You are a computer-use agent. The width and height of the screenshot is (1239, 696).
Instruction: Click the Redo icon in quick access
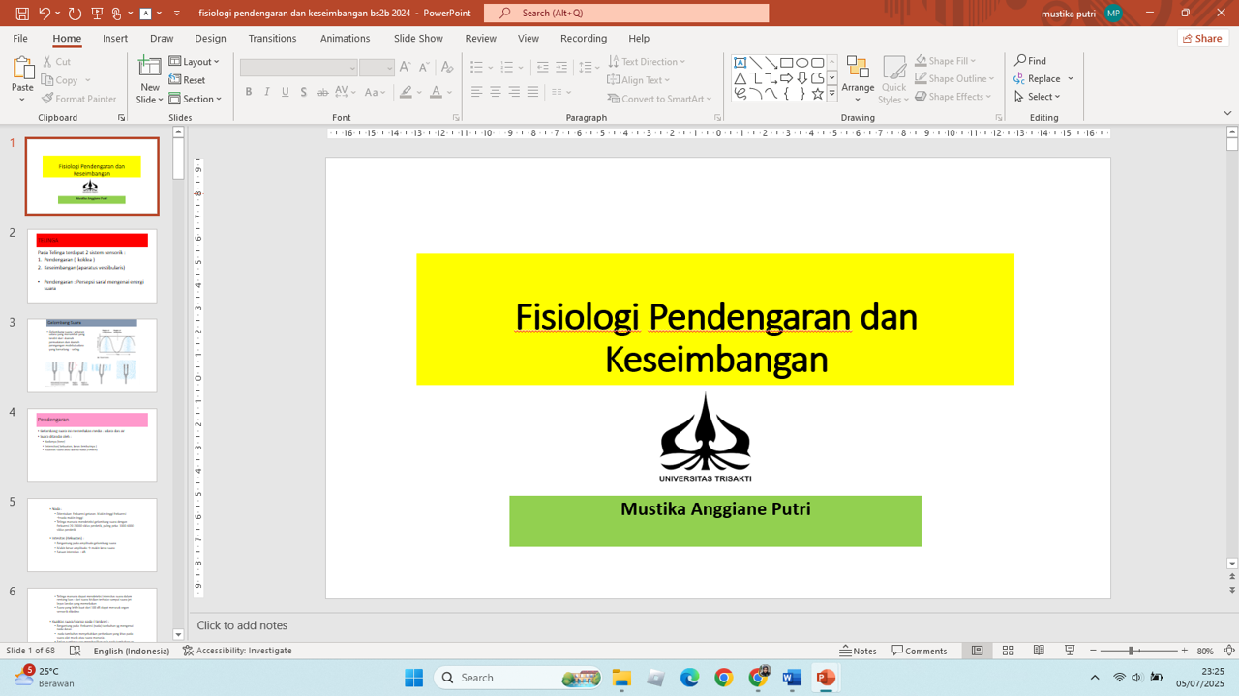tap(76, 14)
